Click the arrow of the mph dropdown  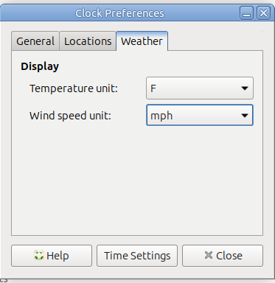(x=245, y=115)
